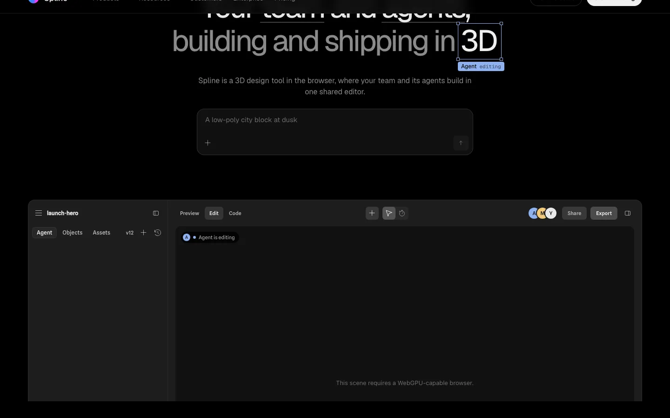This screenshot has width=670, height=418.
Task: Select the highlighted 3D word in headline
Action: 480,41
